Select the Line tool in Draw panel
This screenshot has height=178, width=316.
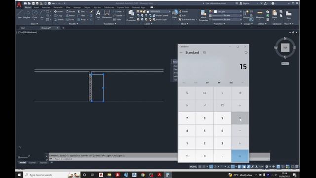[20, 14]
